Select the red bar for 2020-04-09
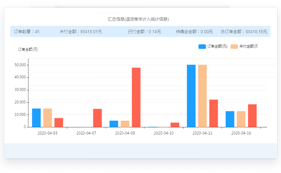Screen dimensions: 281x173 coord(136,97)
